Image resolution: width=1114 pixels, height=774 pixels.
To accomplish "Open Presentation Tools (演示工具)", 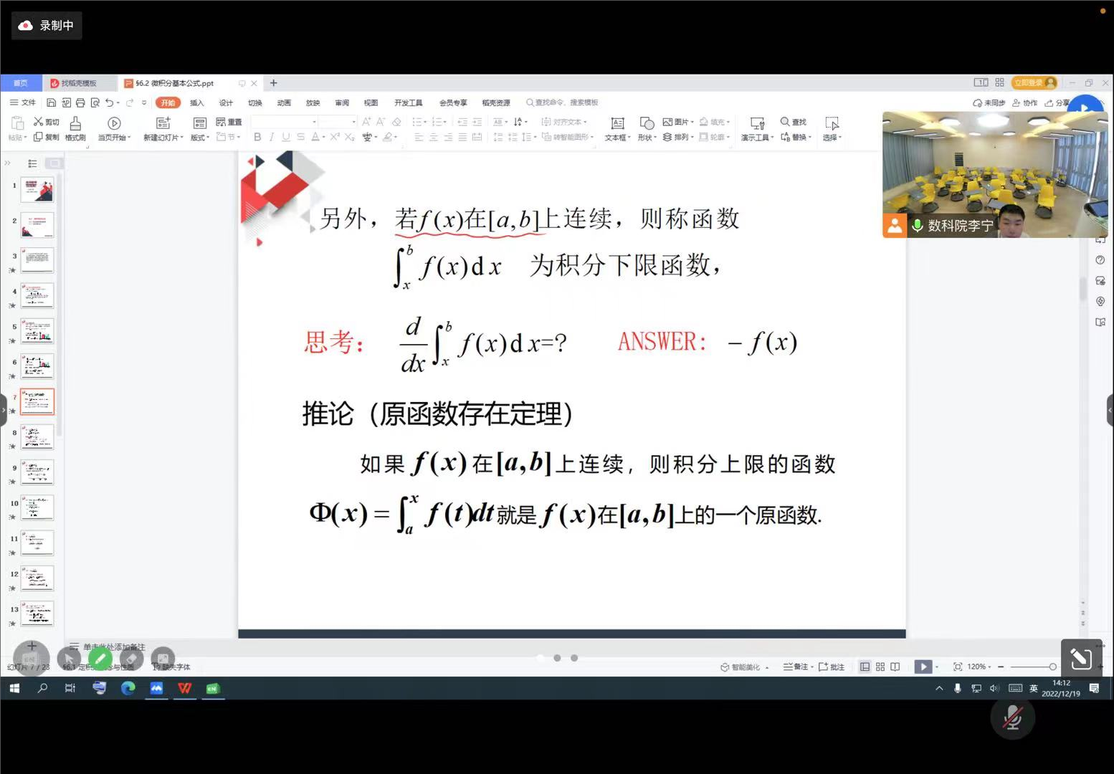I will 757,129.
